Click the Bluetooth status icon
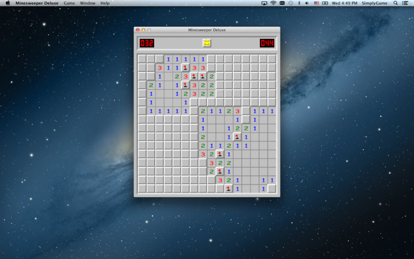The height and width of the screenshot is (259, 414). 299,3
